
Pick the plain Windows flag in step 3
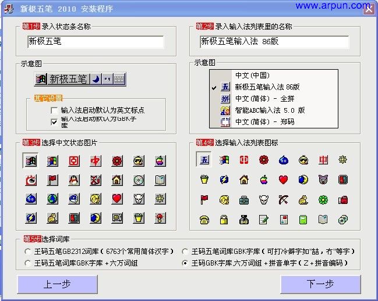52,161
